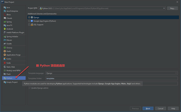Select the Scala icon
The image size is (181, 112).
click(5, 63)
